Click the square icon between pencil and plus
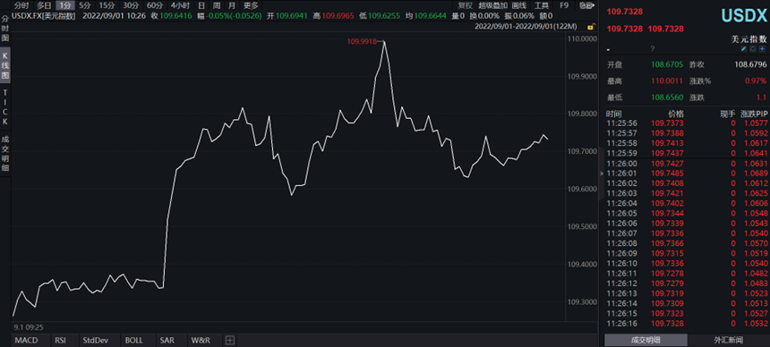This screenshot has width=770, height=347. click(753, 49)
